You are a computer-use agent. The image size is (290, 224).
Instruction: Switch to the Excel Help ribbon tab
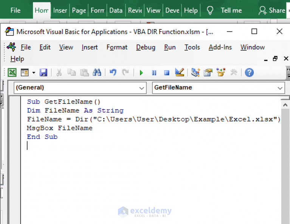click(191, 10)
